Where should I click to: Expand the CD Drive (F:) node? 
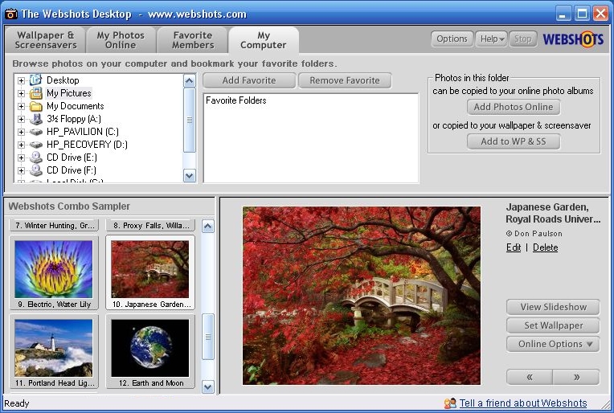[x=21, y=170]
